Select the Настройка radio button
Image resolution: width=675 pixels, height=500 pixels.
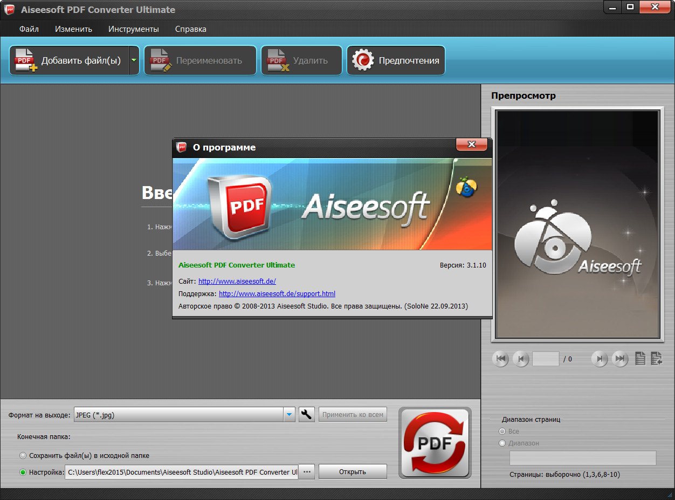point(23,472)
